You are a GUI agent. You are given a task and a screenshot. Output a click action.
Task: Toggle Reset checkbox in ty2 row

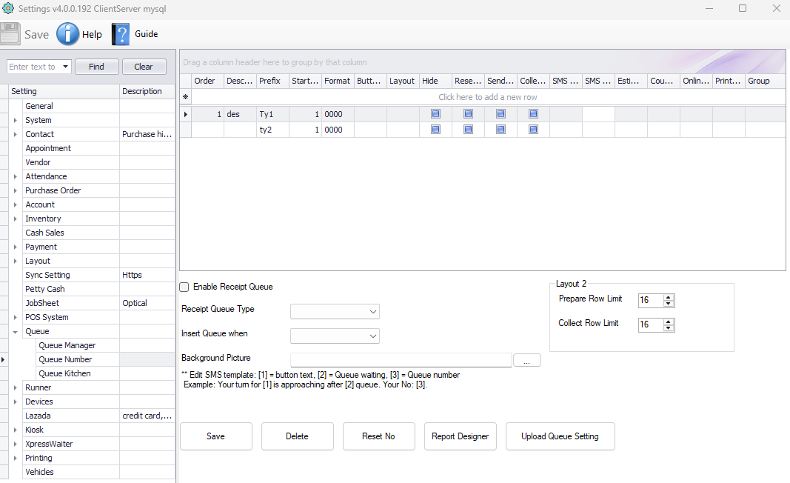468,130
